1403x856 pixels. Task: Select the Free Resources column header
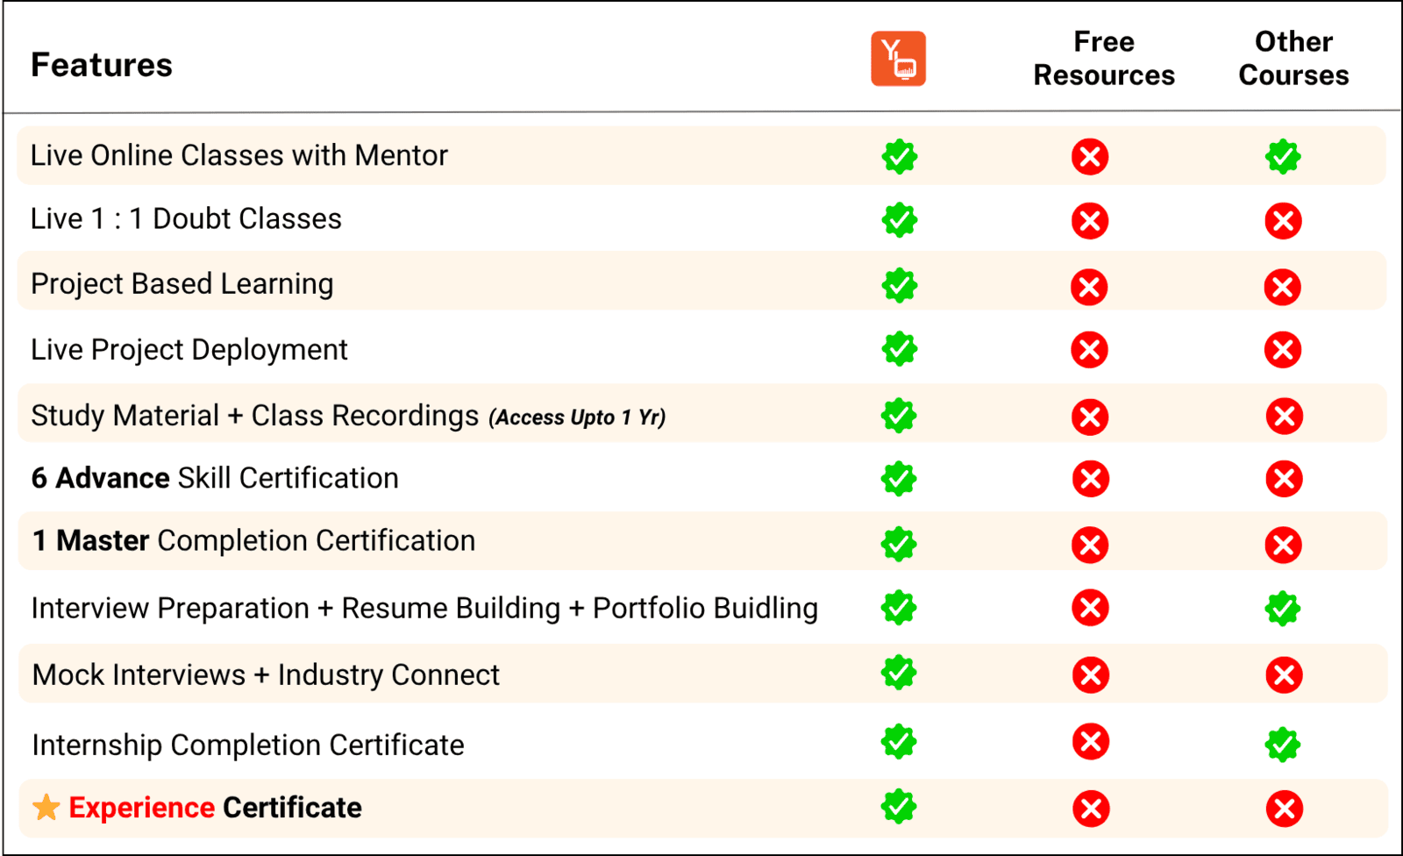pyautogui.click(x=1104, y=59)
